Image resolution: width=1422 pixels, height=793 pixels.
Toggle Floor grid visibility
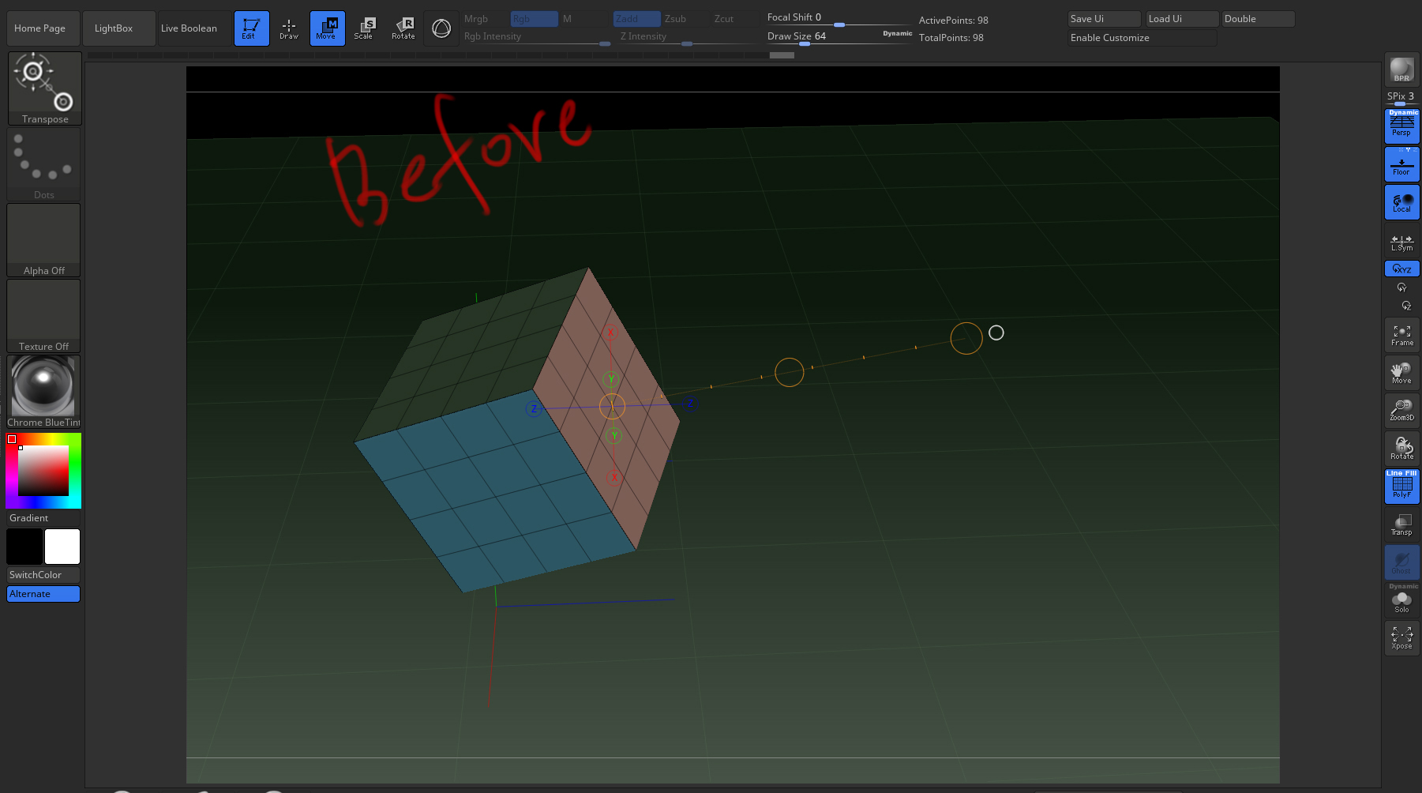pos(1401,164)
